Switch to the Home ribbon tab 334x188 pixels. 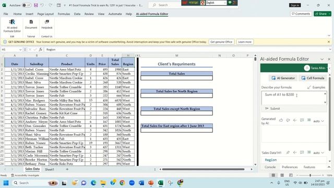tap(17, 14)
